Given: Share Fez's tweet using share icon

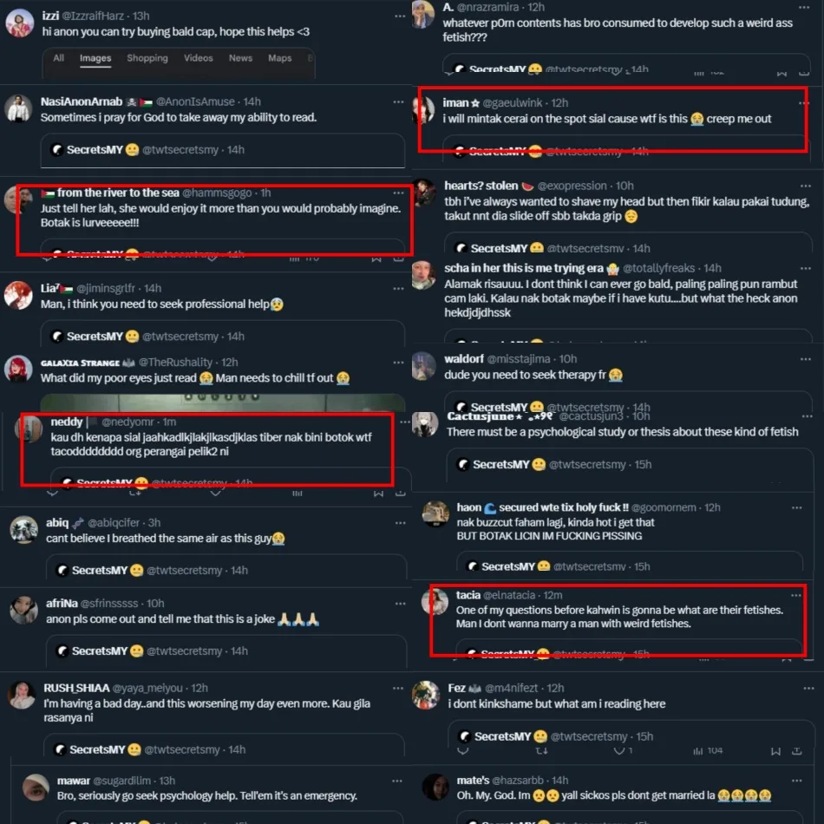Looking at the screenshot, I should coord(796,751).
